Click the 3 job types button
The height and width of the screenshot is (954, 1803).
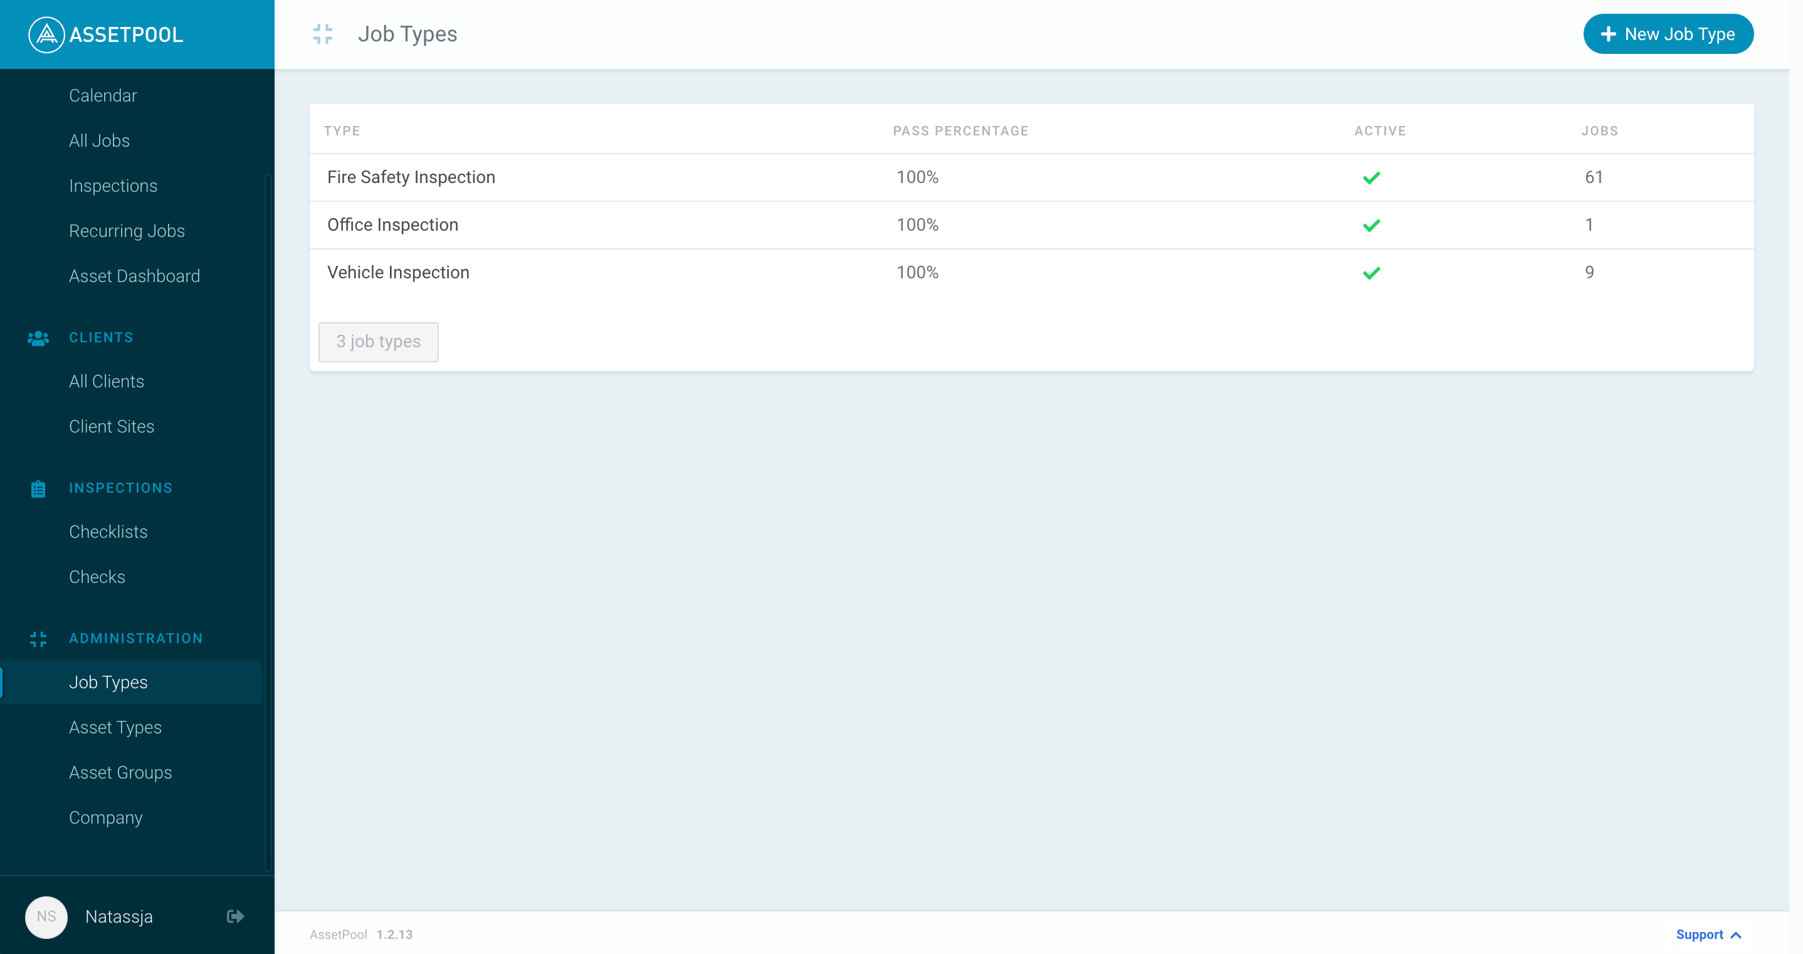coord(378,342)
